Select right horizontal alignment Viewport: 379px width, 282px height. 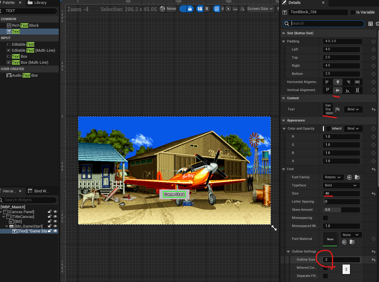click(x=348, y=82)
